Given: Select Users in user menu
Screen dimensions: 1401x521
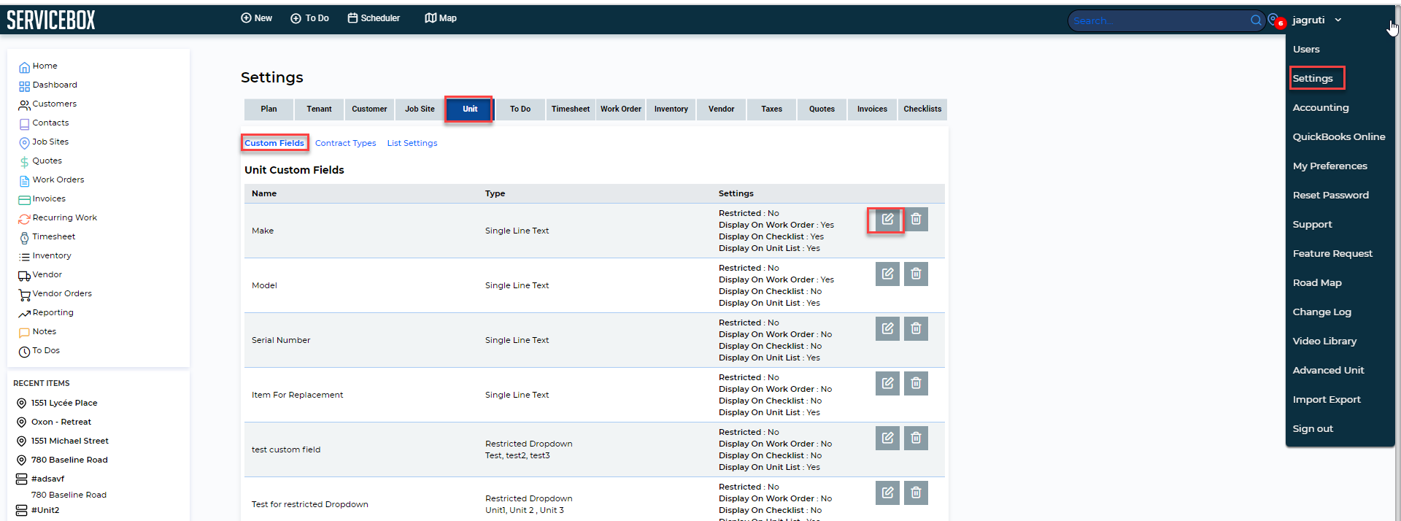Looking at the screenshot, I should tap(1306, 50).
